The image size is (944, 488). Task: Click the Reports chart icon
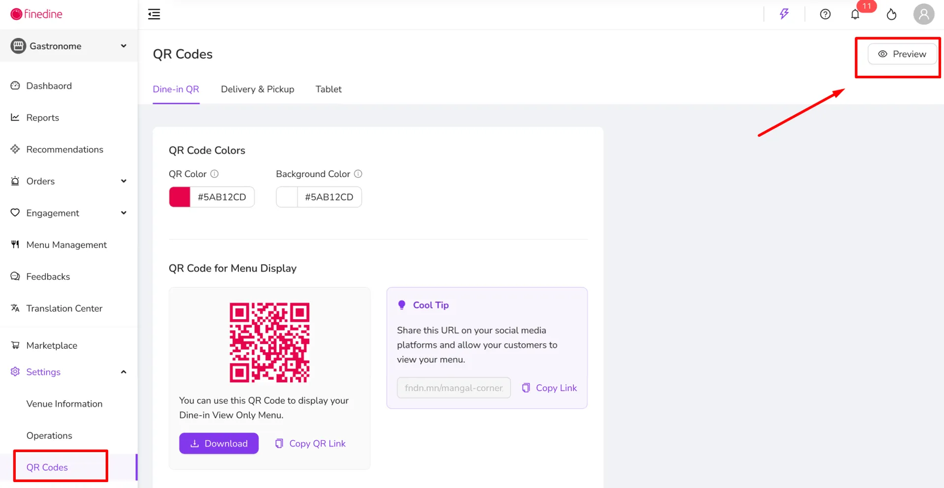pos(15,117)
